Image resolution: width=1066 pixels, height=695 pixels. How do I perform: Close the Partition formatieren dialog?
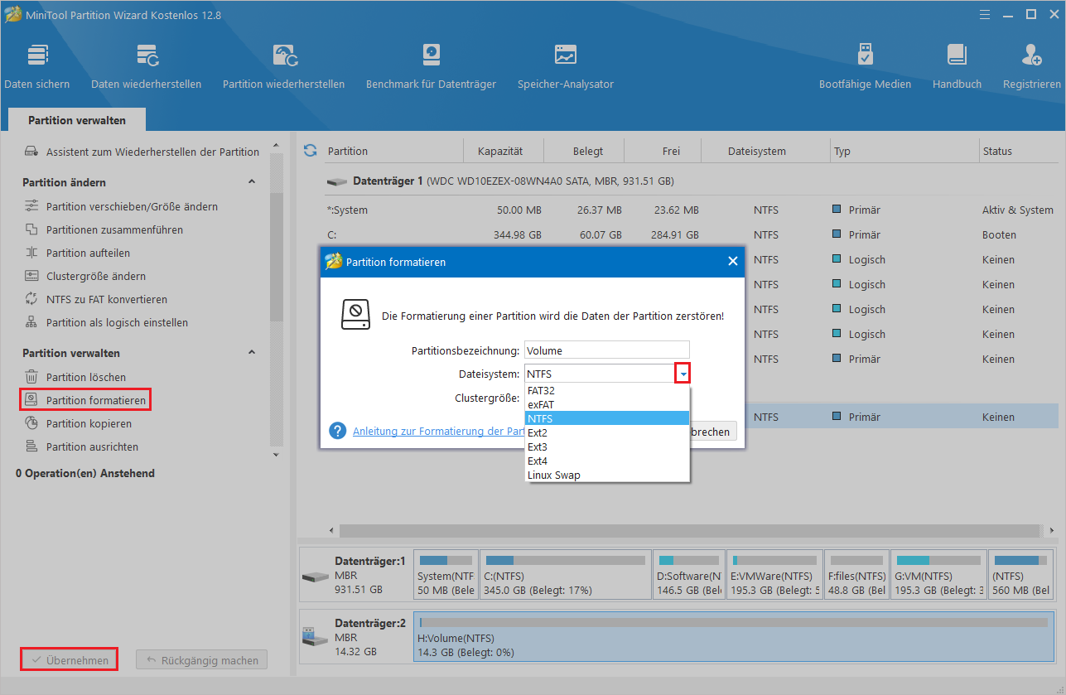tap(732, 261)
